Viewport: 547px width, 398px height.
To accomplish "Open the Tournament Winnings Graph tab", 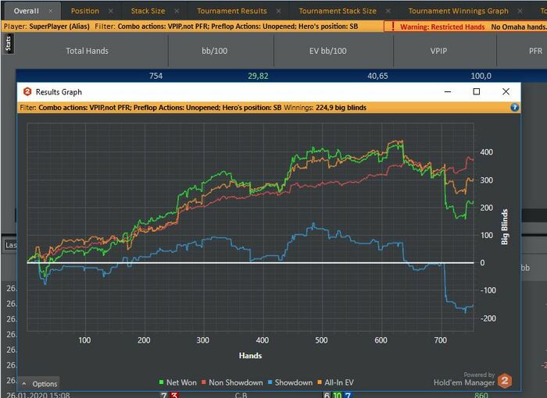I will coord(459,11).
